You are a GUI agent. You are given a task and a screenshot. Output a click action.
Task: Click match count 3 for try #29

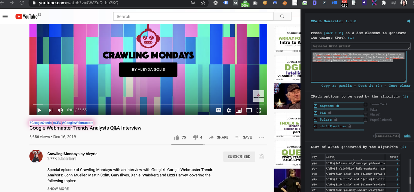point(397,180)
